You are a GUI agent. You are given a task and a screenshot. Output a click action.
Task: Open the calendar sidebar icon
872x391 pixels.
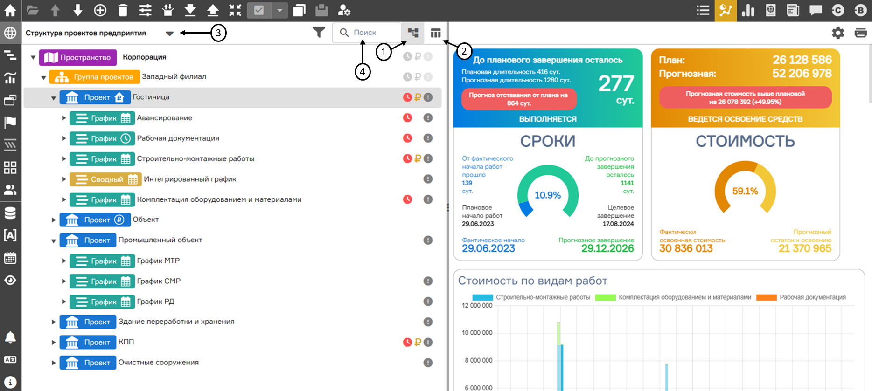(10, 258)
